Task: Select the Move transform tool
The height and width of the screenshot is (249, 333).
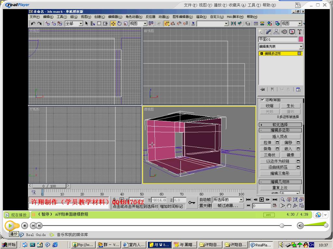Action: pyautogui.click(x=113, y=24)
